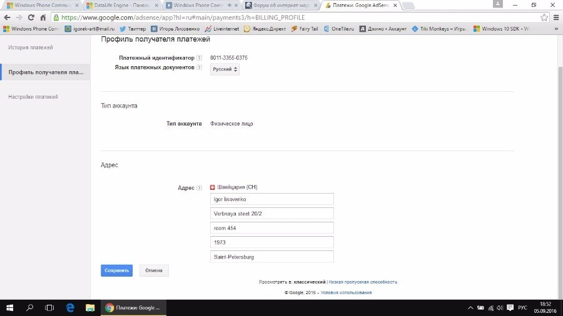Viewport: 563px width, 316px height.
Task: Click the browser forward arrow
Action: [x=19, y=17]
